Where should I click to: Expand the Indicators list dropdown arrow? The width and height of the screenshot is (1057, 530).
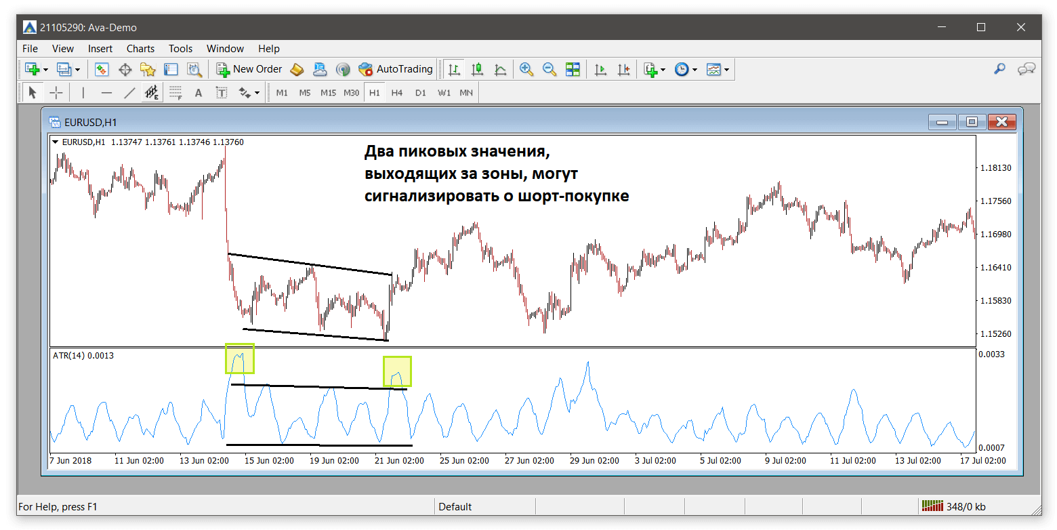click(662, 70)
